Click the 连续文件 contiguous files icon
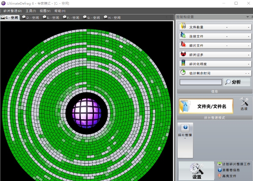253x181 pixels. pos(183,35)
